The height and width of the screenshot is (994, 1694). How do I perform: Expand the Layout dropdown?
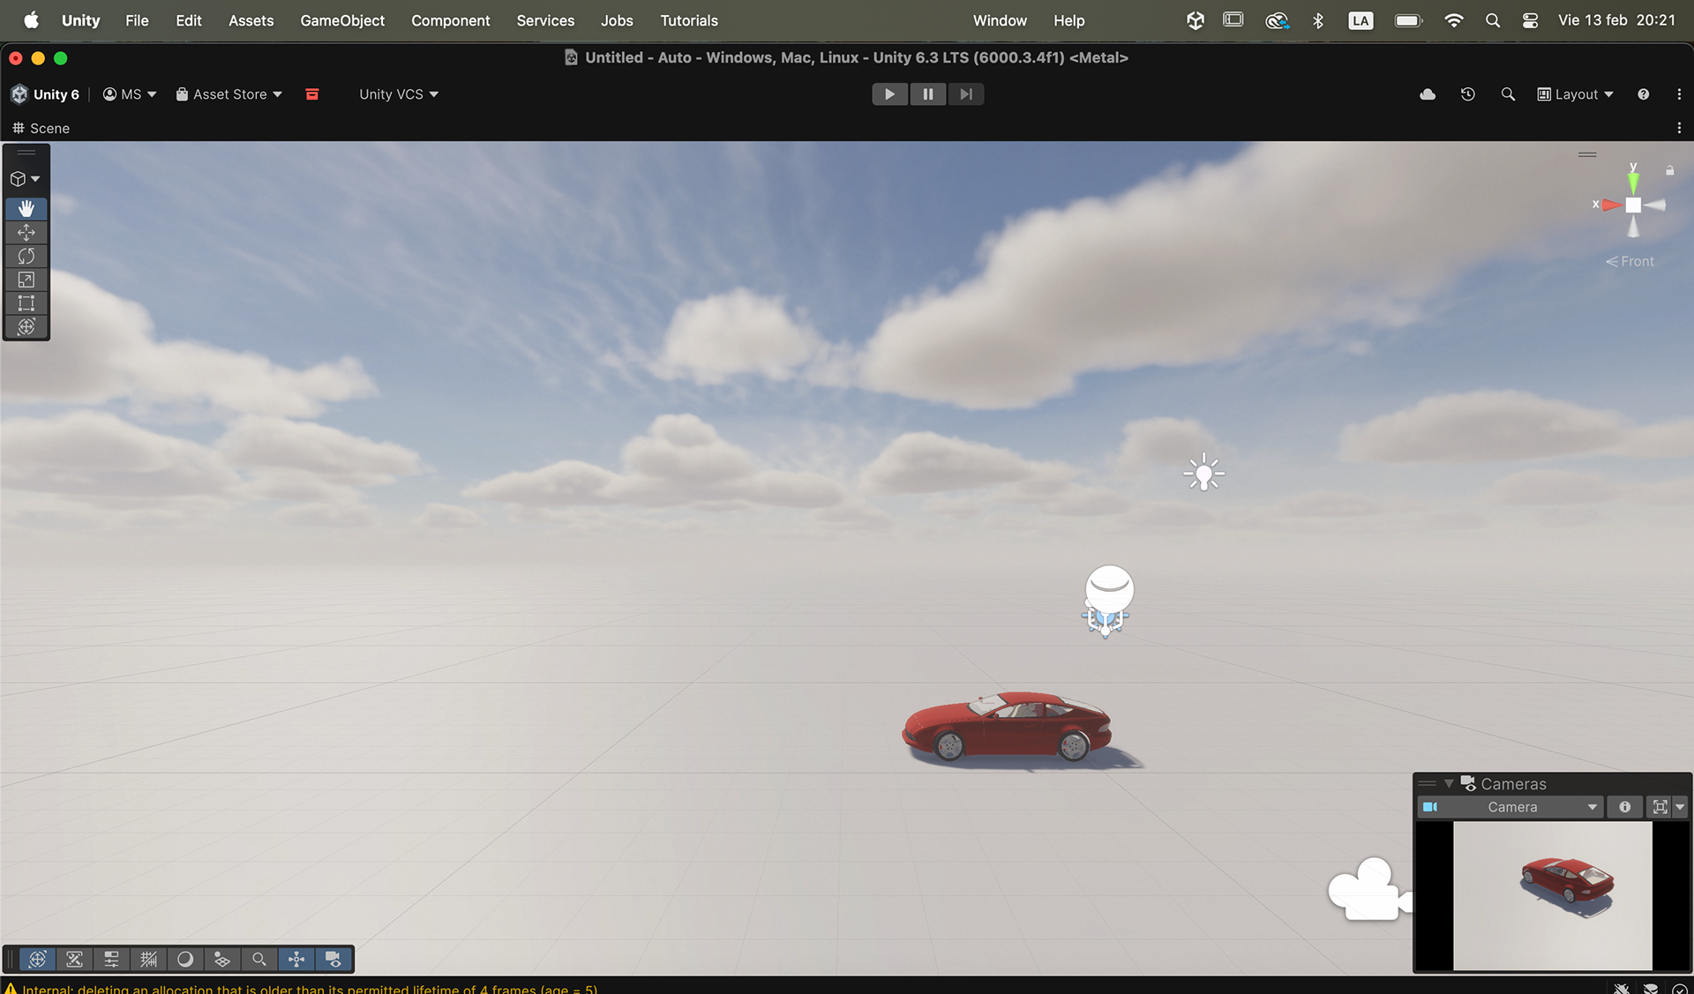(x=1576, y=94)
